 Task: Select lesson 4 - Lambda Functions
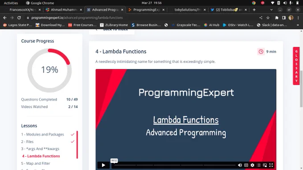[41, 156]
